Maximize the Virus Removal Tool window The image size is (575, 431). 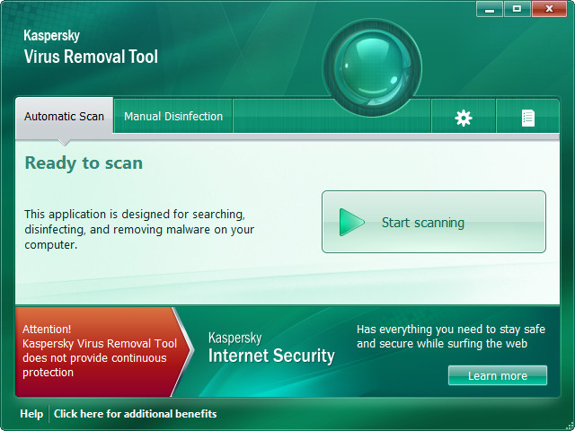[517, 9]
